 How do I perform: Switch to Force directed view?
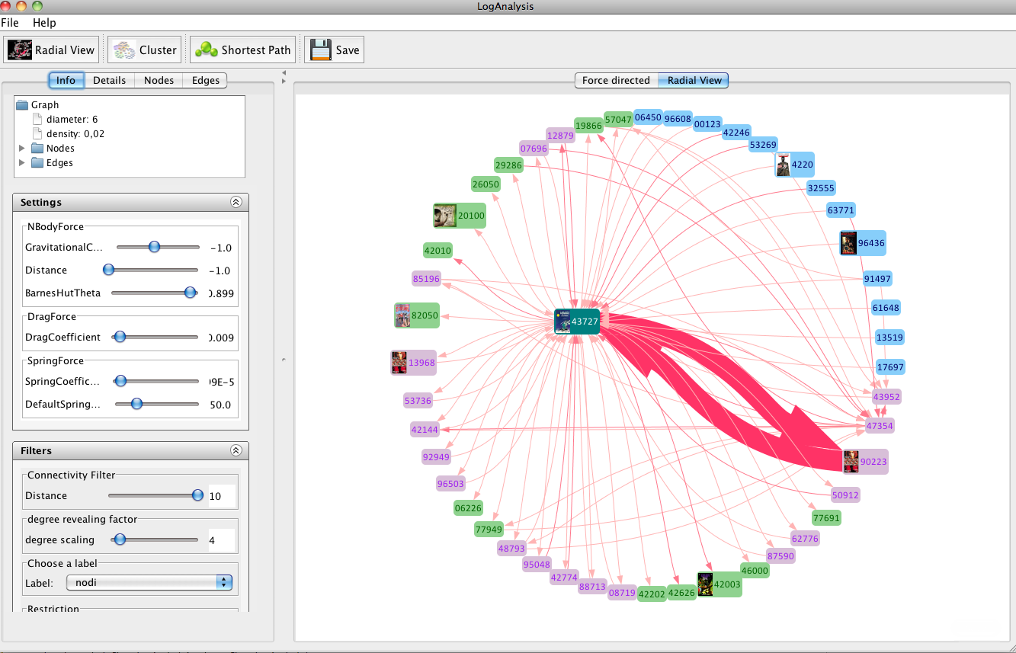[x=615, y=80]
